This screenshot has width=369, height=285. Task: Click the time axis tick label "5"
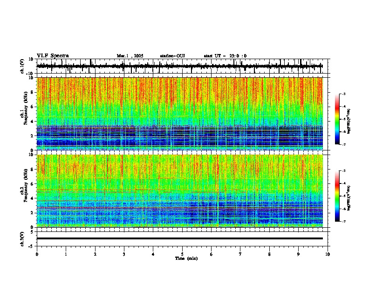click(182, 254)
